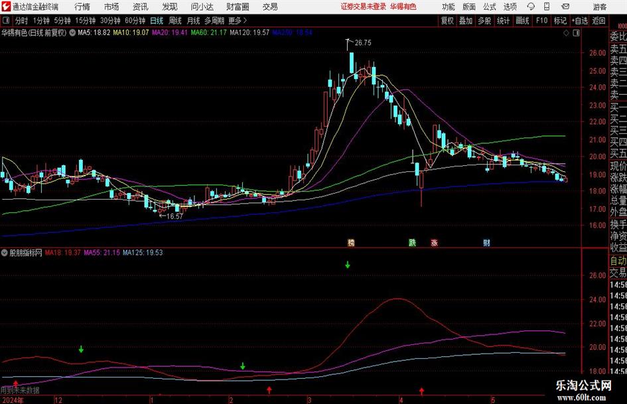Screen dimensions: 627x404
Task: Click the 16.57 low price label
Action: (x=174, y=216)
